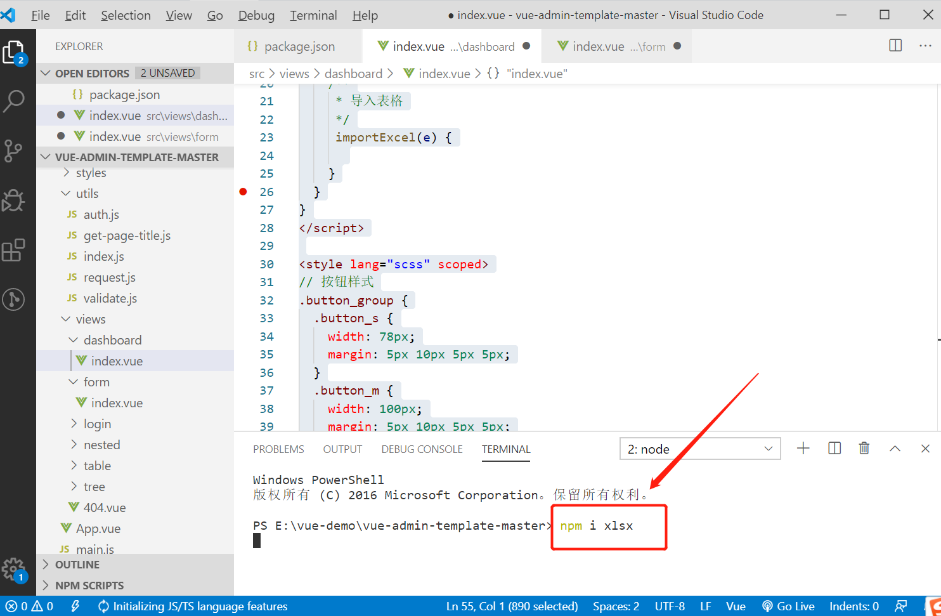Click UTF-8 encoding in status bar

tap(670, 606)
